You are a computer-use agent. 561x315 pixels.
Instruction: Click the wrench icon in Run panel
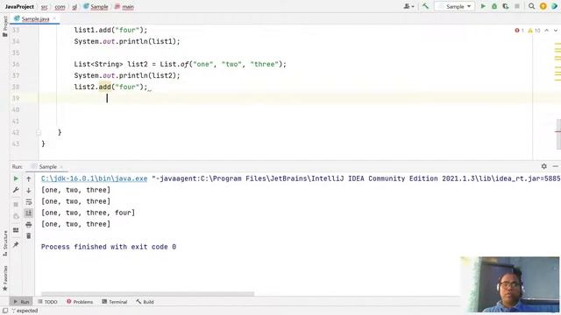click(x=16, y=190)
